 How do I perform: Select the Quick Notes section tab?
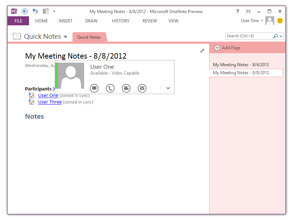pos(89,37)
